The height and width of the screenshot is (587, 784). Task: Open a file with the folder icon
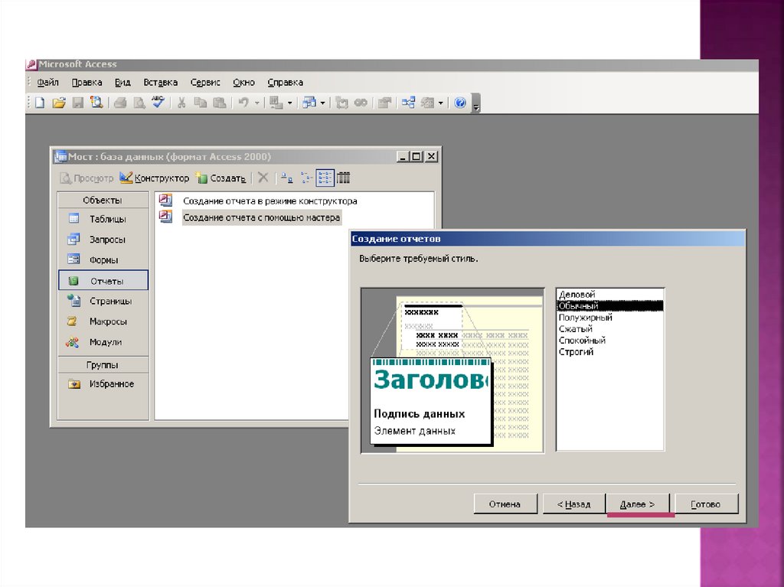point(59,103)
